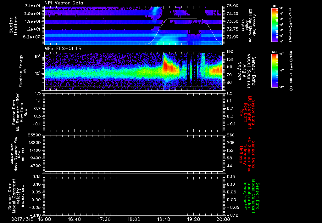322x223 pixels.
Task: Click the 18:40 time axis label
Action: tap(164, 219)
